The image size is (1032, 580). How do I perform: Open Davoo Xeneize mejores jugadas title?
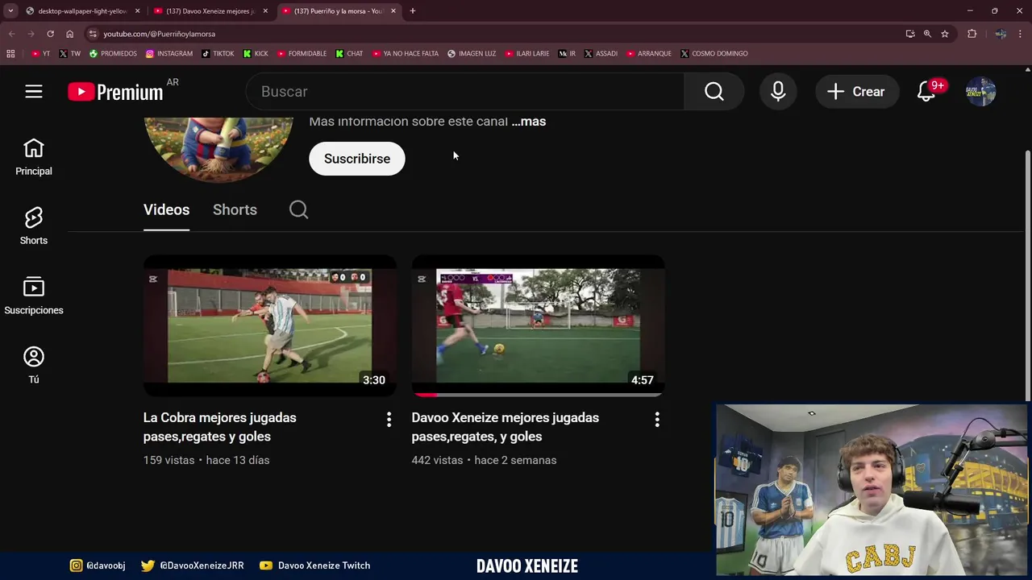tap(505, 427)
